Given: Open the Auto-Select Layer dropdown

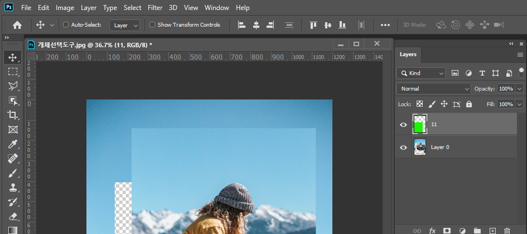Looking at the screenshot, I should 124,25.
